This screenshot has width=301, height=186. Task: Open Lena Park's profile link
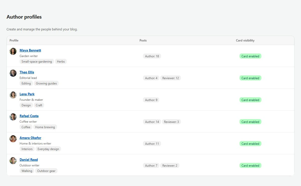[27, 94]
